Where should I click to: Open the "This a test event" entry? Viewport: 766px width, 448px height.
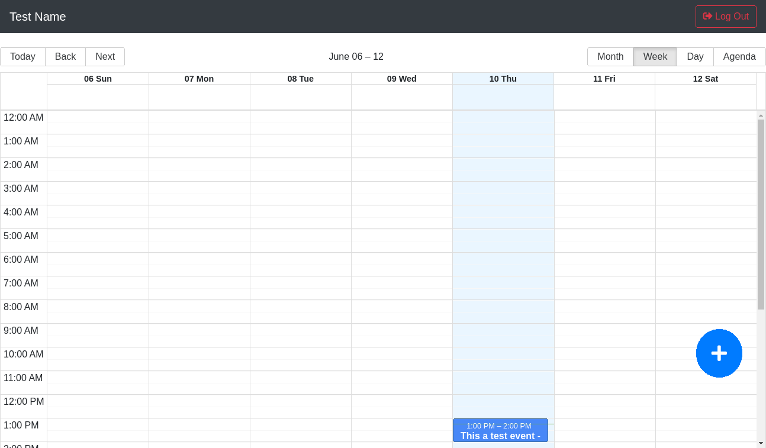click(x=500, y=430)
